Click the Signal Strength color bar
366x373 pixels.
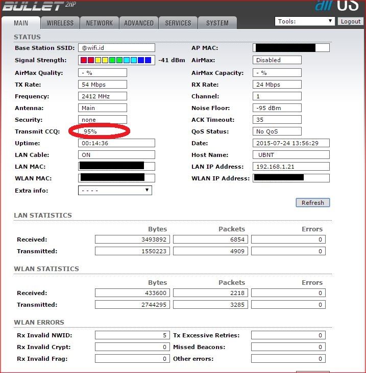116,60
